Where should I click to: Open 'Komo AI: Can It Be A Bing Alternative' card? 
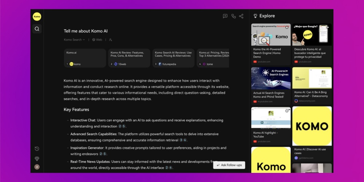(312, 86)
